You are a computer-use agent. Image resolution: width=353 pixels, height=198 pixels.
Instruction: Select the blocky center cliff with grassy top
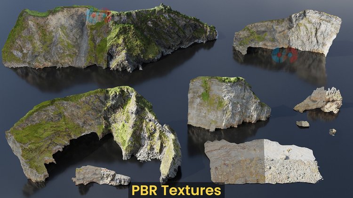click(227, 103)
